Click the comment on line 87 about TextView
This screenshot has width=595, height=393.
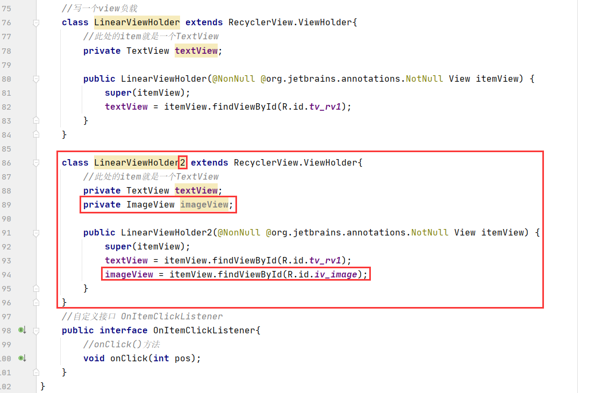click(x=150, y=177)
